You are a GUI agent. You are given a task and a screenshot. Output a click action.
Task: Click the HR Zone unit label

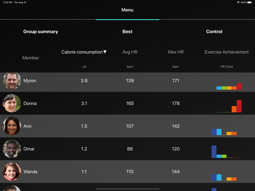point(227,66)
